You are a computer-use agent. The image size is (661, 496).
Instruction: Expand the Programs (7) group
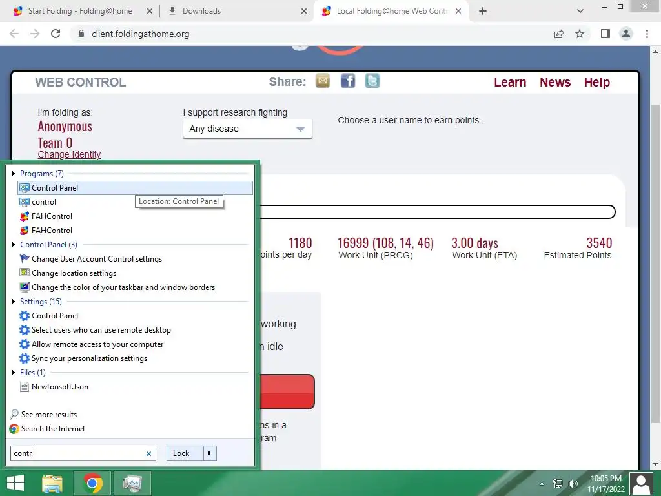14,173
